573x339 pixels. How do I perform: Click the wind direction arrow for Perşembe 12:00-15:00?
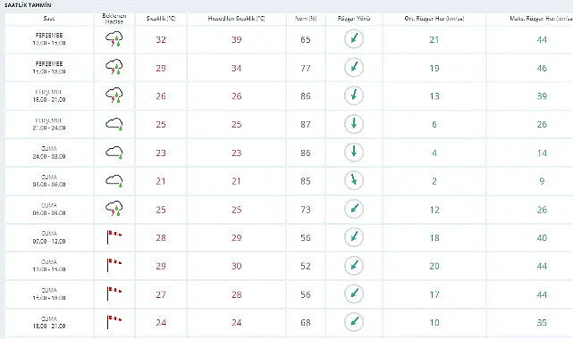tap(354, 38)
